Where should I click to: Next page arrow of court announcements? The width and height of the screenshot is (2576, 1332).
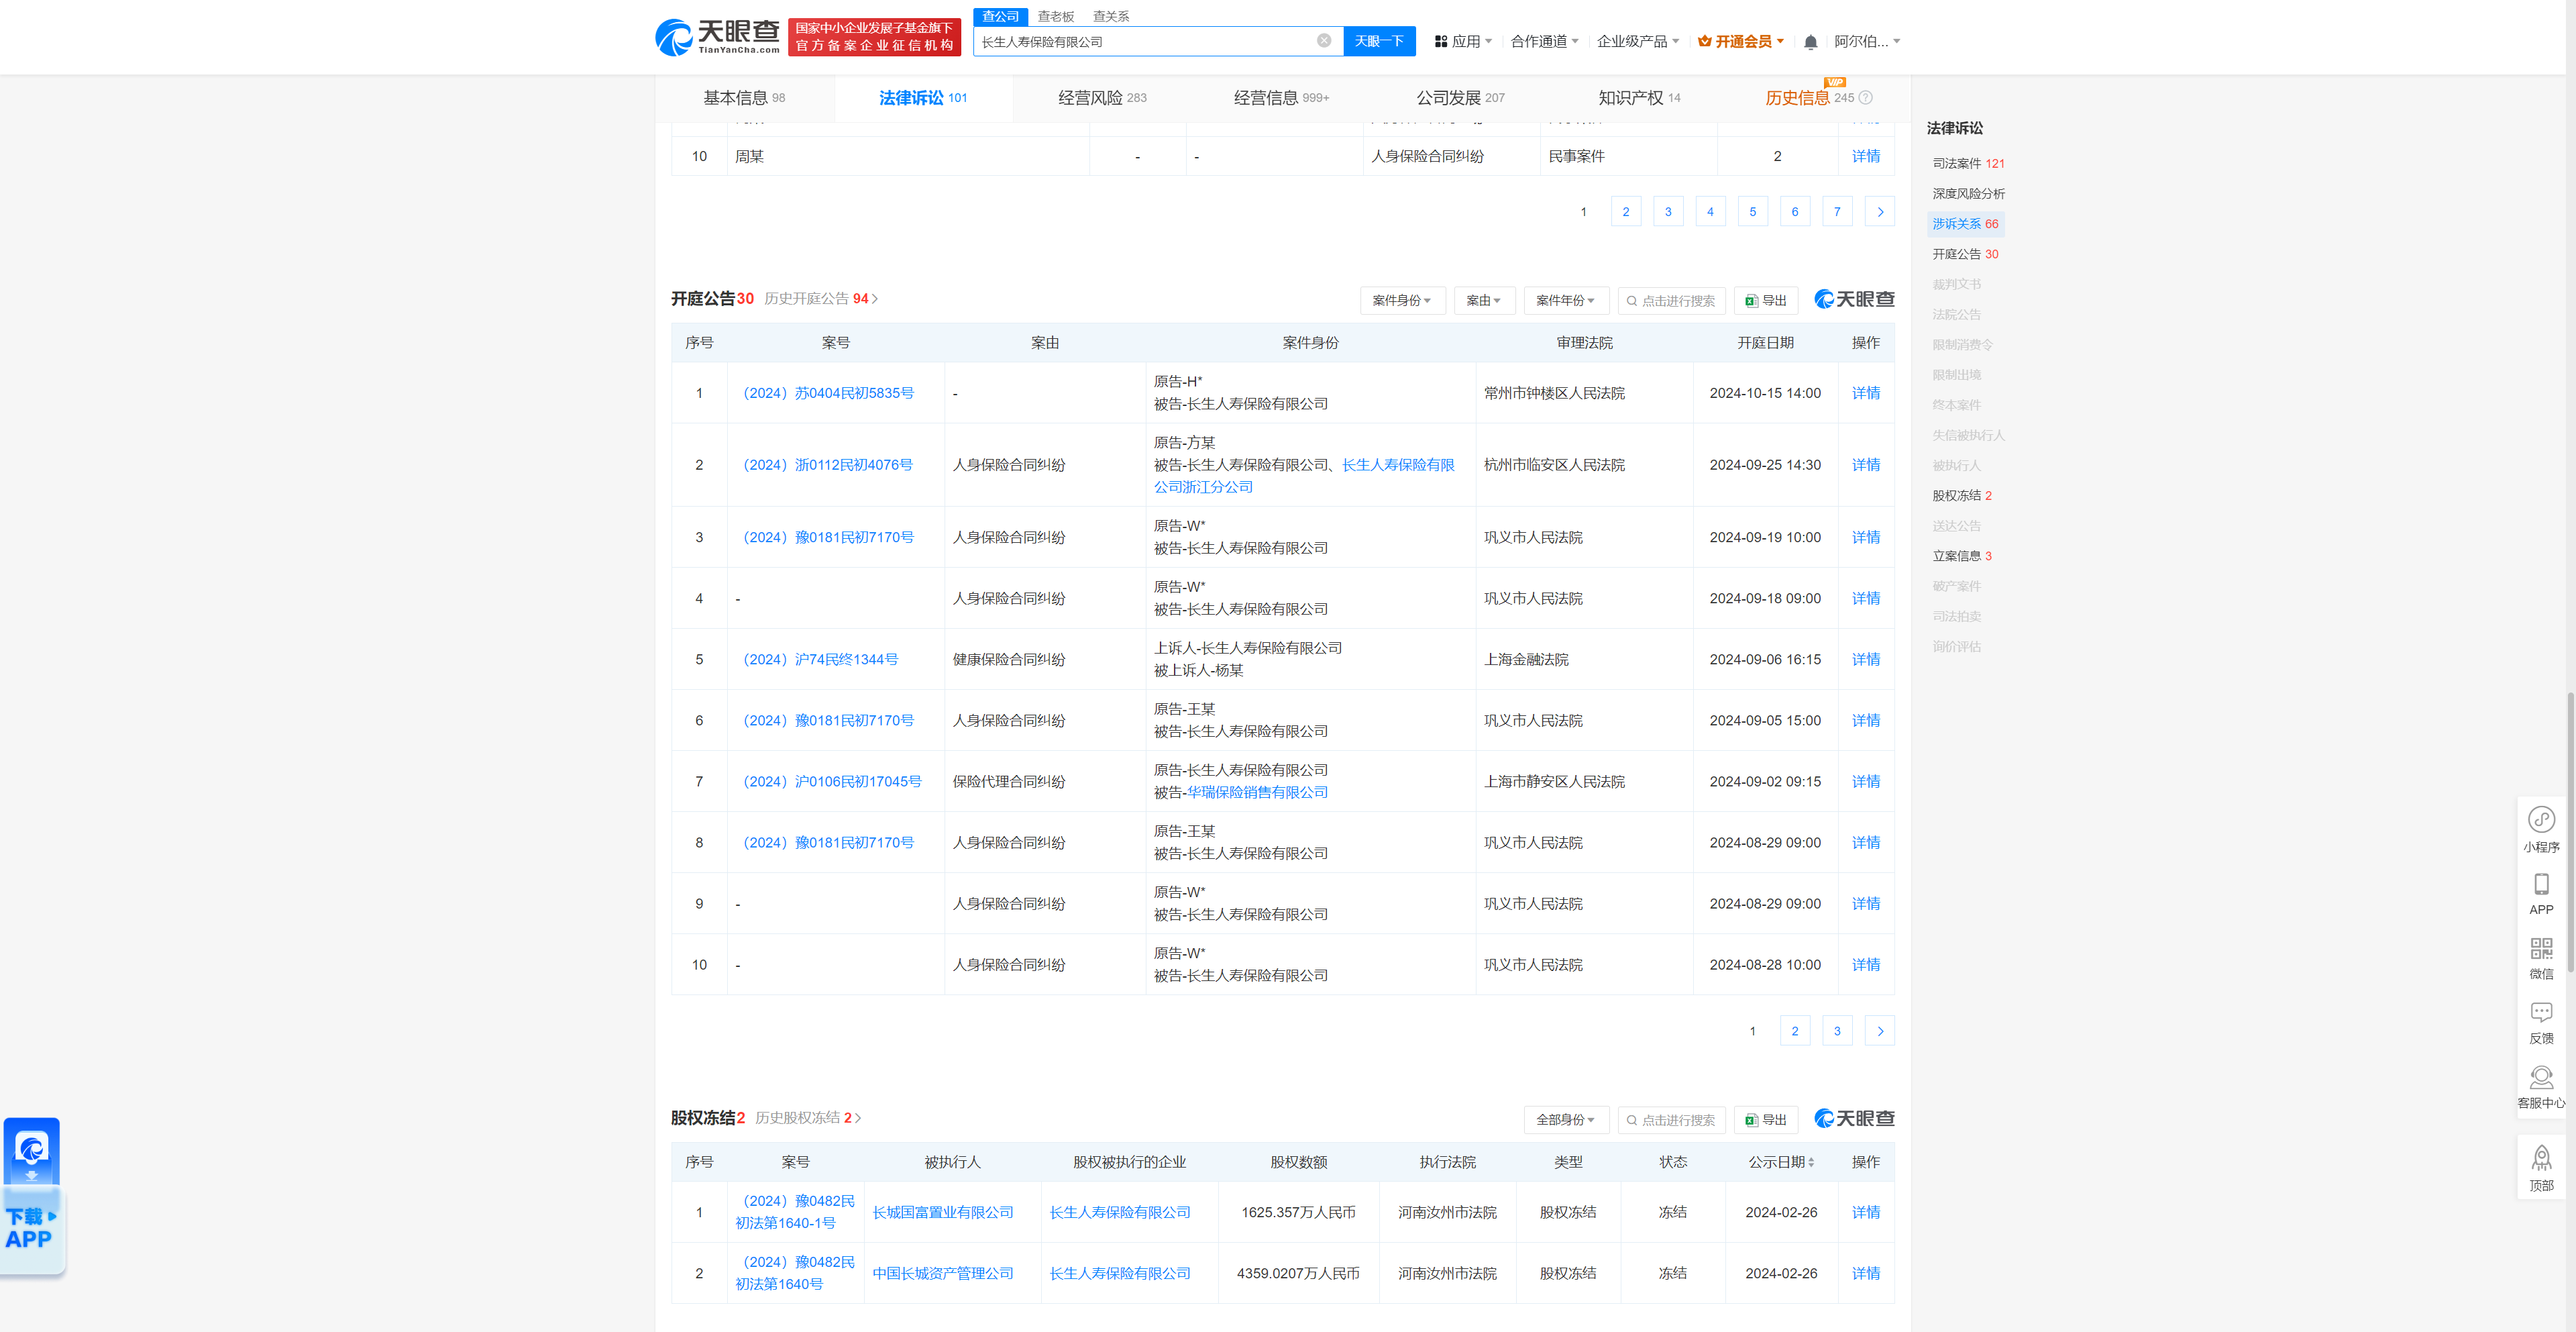(1879, 1030)
